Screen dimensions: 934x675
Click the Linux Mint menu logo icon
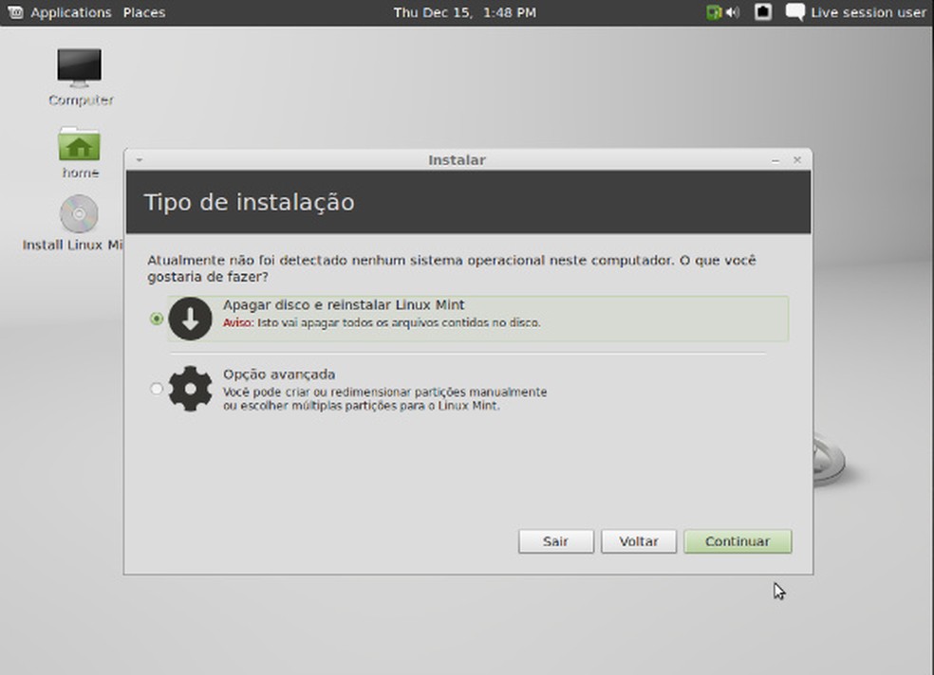(15, 12)
